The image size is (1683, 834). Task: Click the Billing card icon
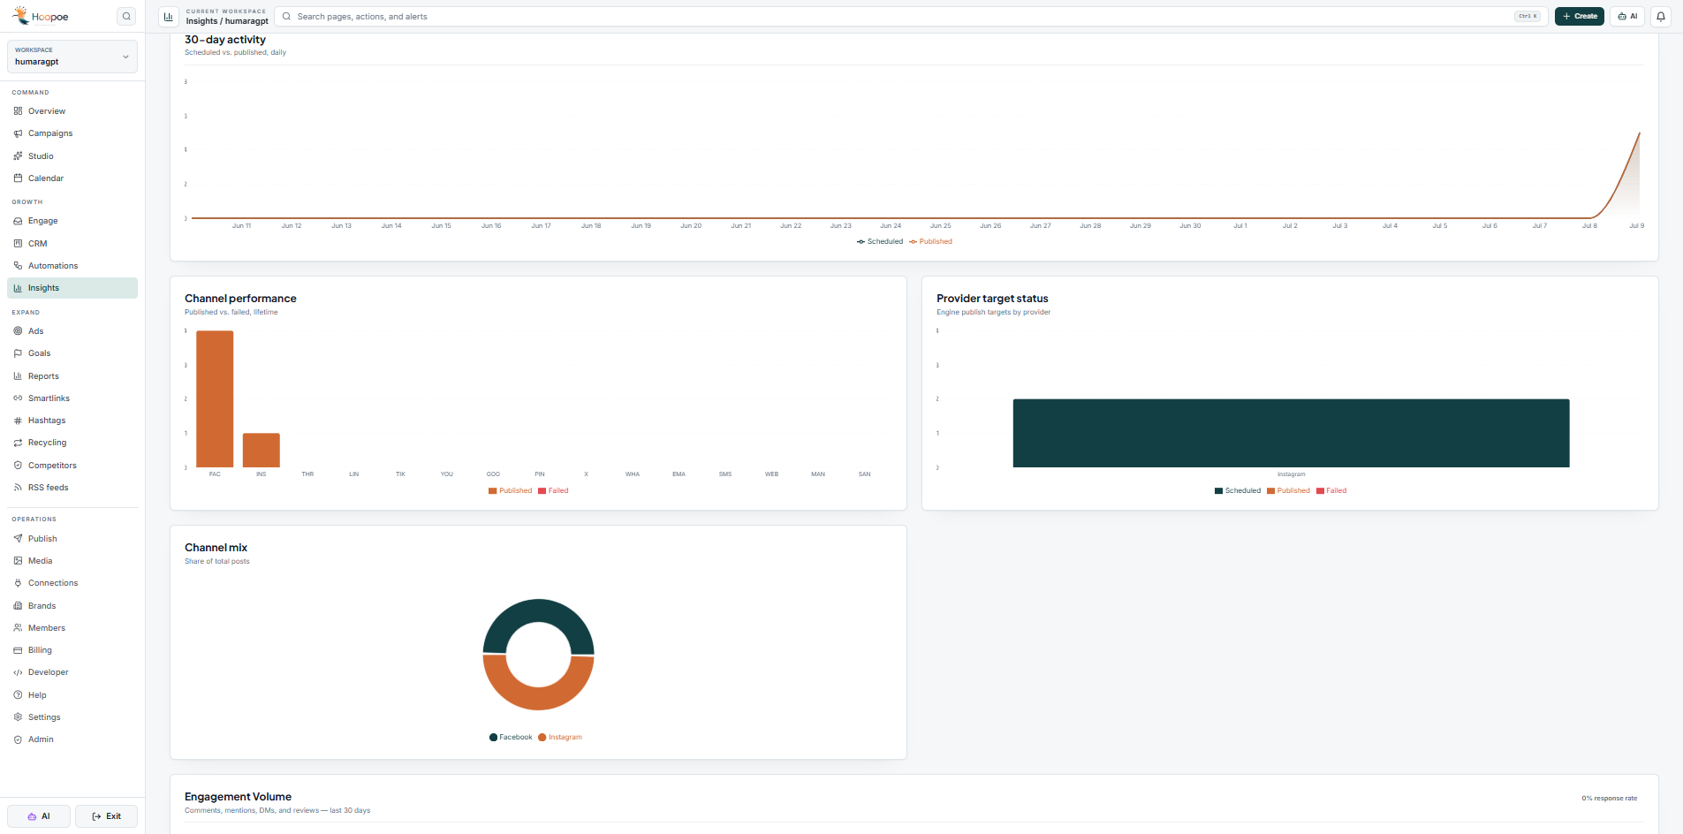point(18,650)
